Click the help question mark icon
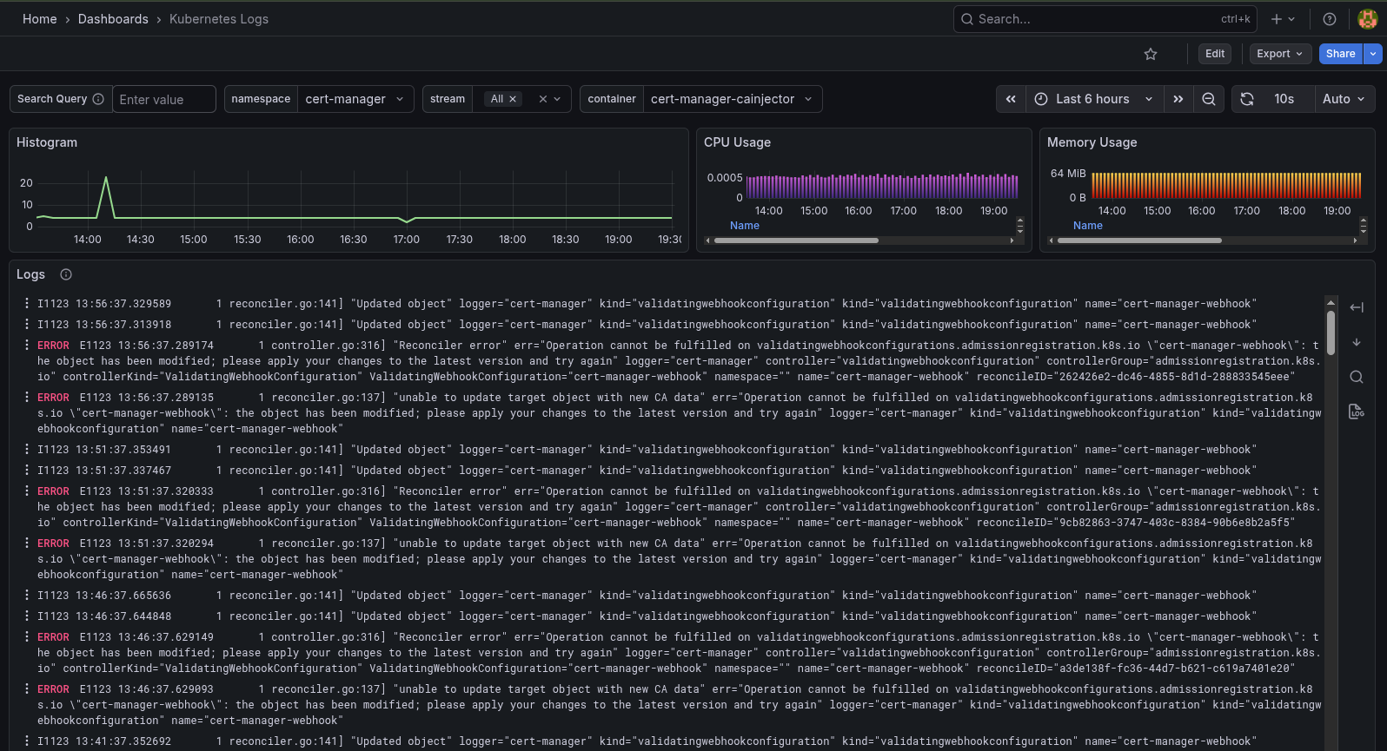This screenshot has height=751, width=1387. (x=1329, y=19)
